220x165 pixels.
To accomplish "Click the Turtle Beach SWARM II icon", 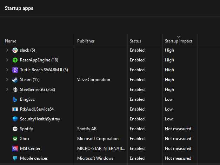I will (x=15, y=70).
